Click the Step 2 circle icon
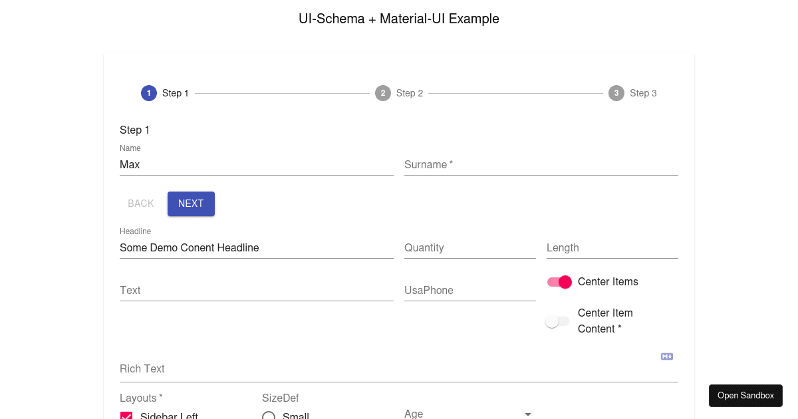The image size is (798, 419). point(382,93)
